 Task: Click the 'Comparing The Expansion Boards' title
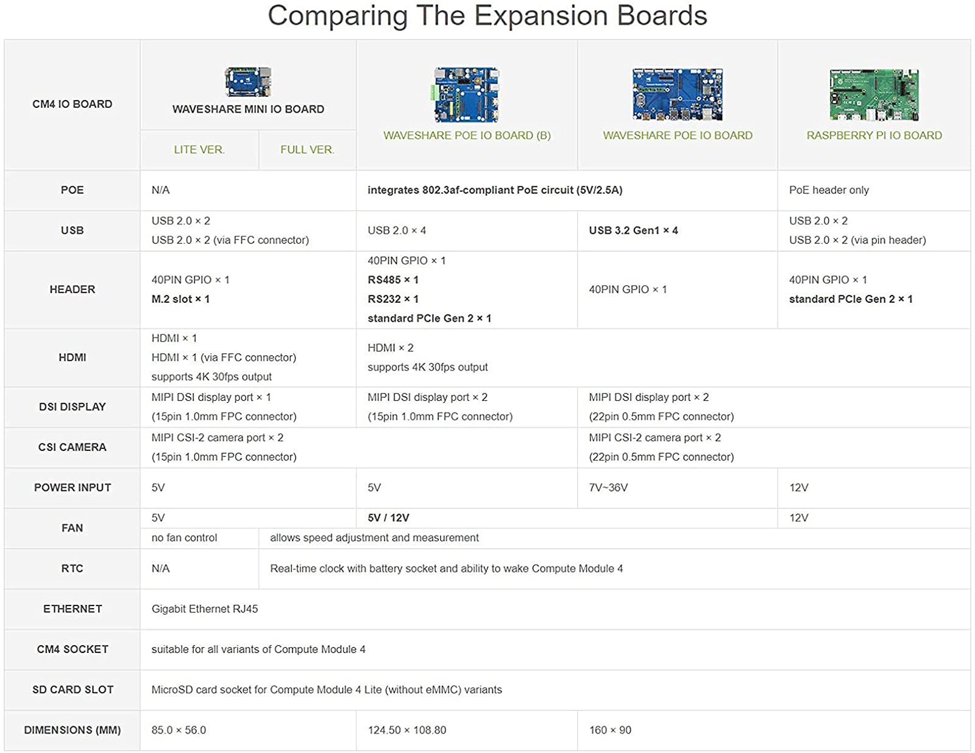pos(487,16)
